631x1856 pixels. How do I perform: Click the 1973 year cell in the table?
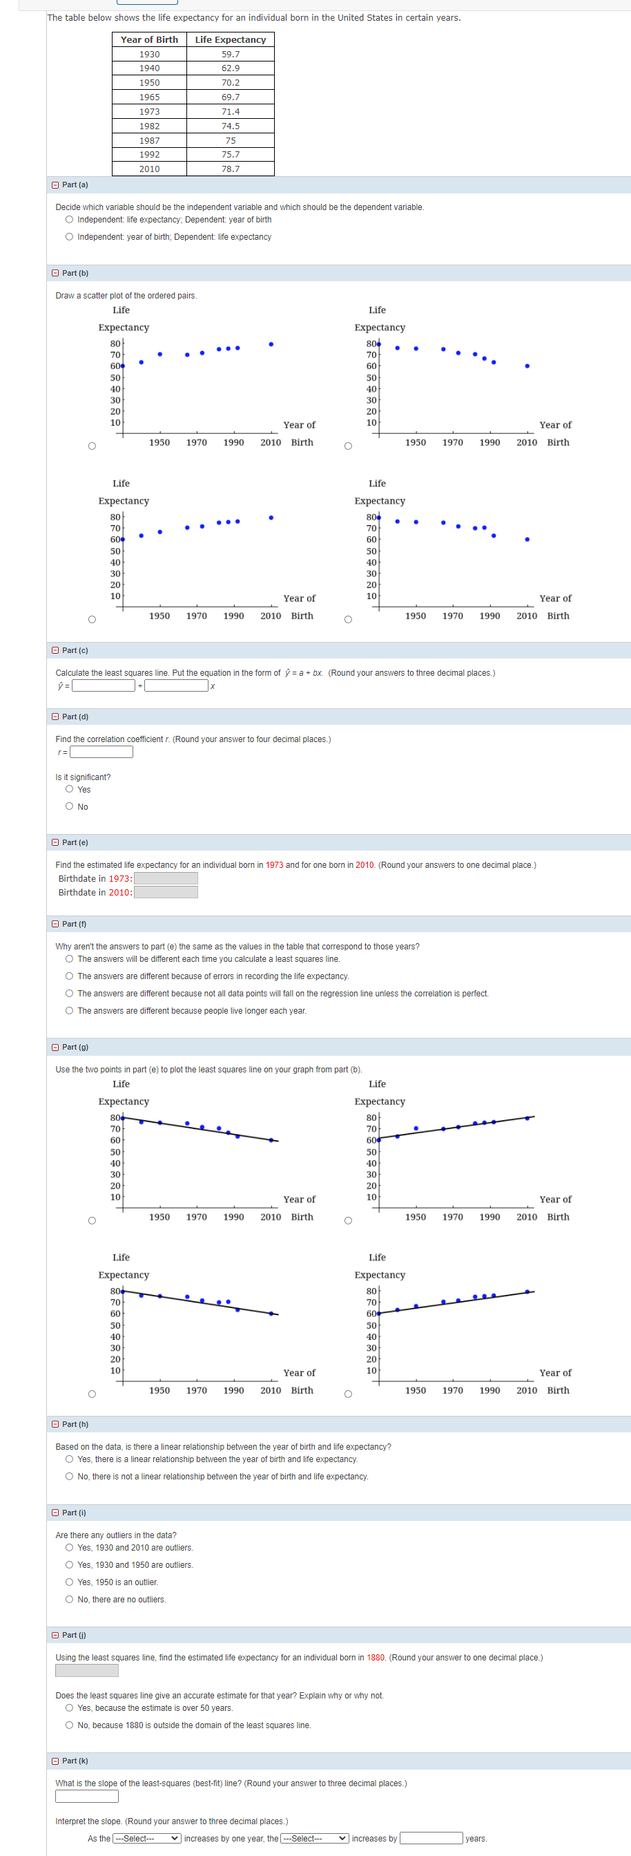coord(150,112)
